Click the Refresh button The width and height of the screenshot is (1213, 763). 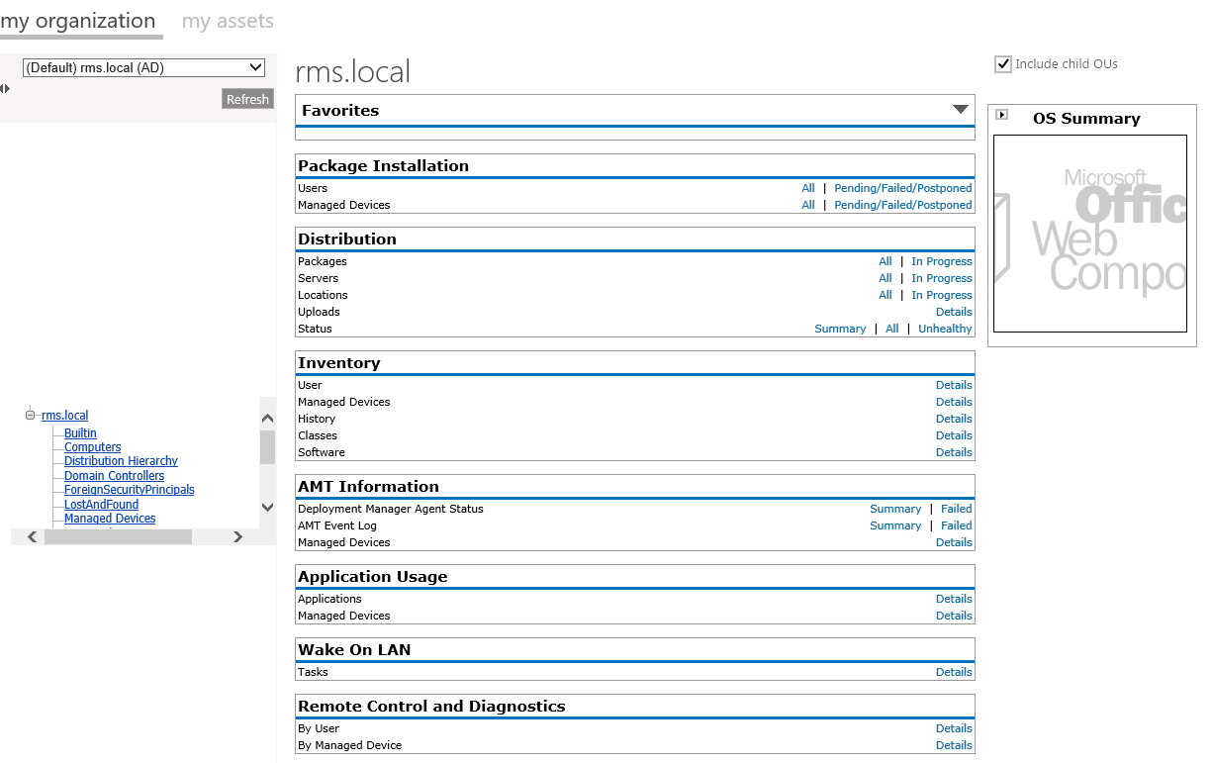(247, 99)
